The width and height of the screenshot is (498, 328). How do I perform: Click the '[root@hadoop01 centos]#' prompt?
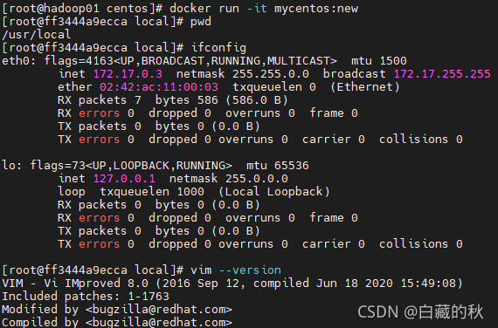[x=82, y=9]
